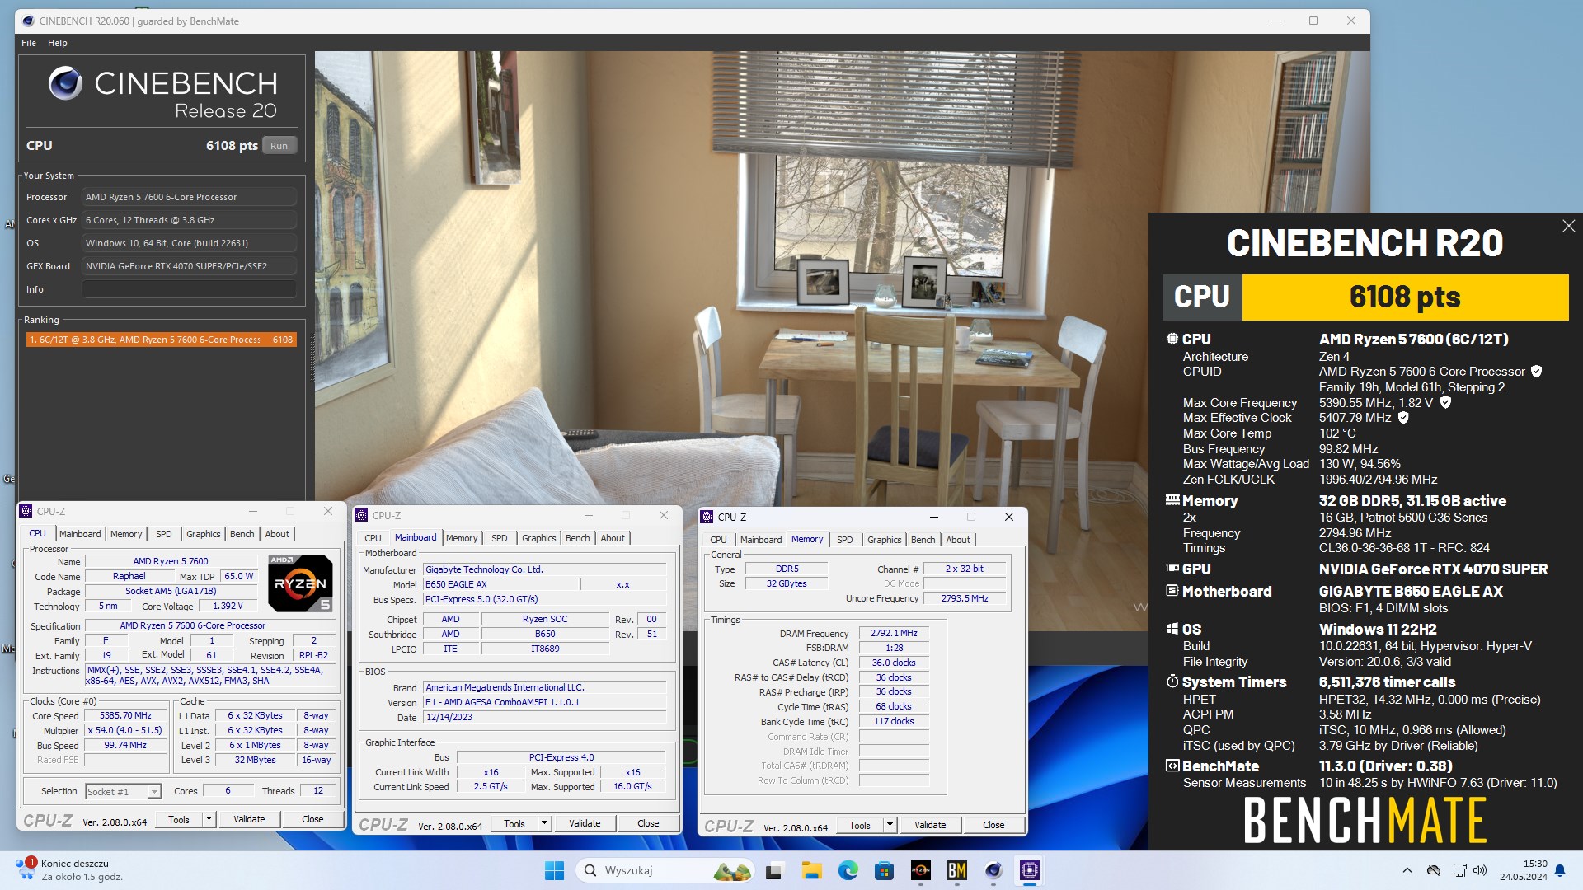The height and width of the screenshot is (890, 1583).
Task: Open the Windows Start menu
Action: coord(554,870)
